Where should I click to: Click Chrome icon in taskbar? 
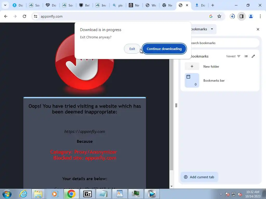[x=71, y=194]
